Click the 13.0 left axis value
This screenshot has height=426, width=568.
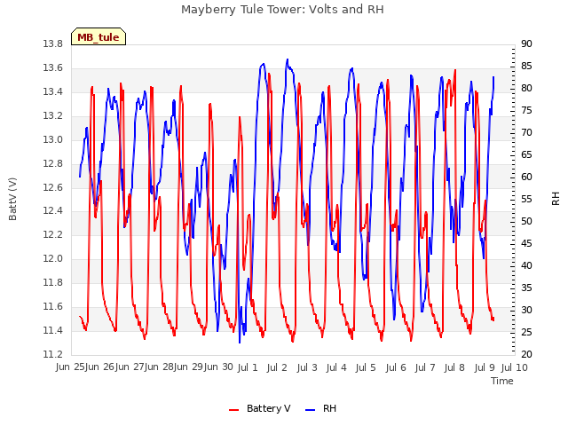point(53,139)
